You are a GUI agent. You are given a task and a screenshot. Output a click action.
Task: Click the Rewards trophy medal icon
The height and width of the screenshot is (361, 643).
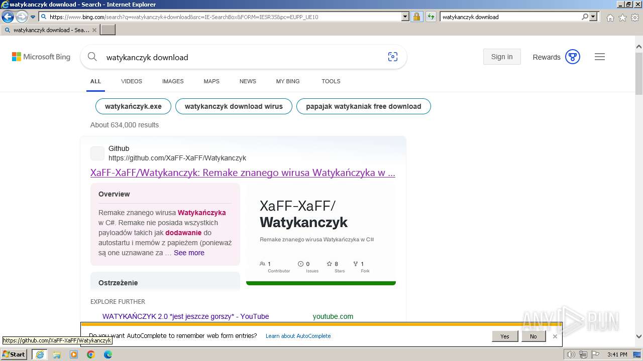click(x=573, y=57)
